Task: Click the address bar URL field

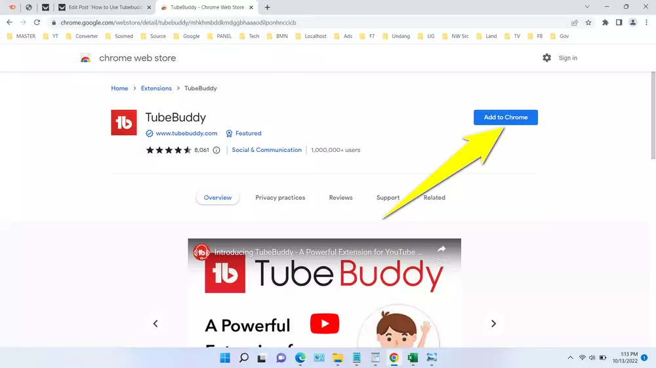Action: [310, 22]
